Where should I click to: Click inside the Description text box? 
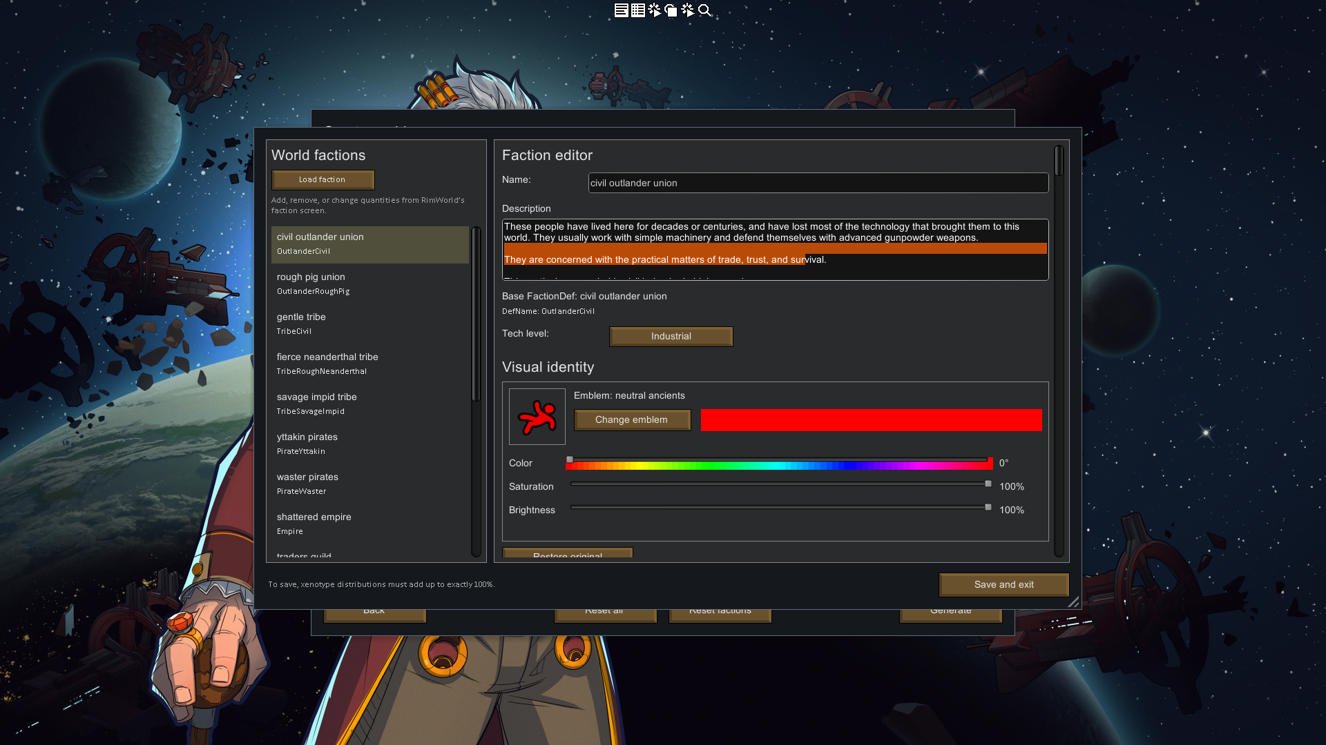click(x=775, y=250)
